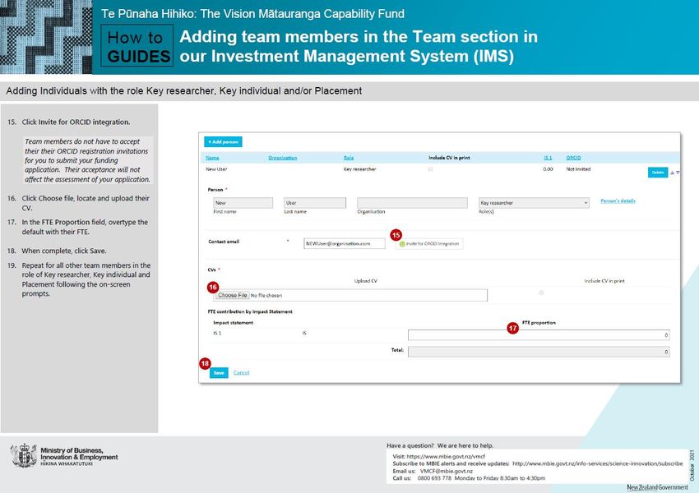
Task: Click the 'New User' name in table row
Action: coord(216,169)
